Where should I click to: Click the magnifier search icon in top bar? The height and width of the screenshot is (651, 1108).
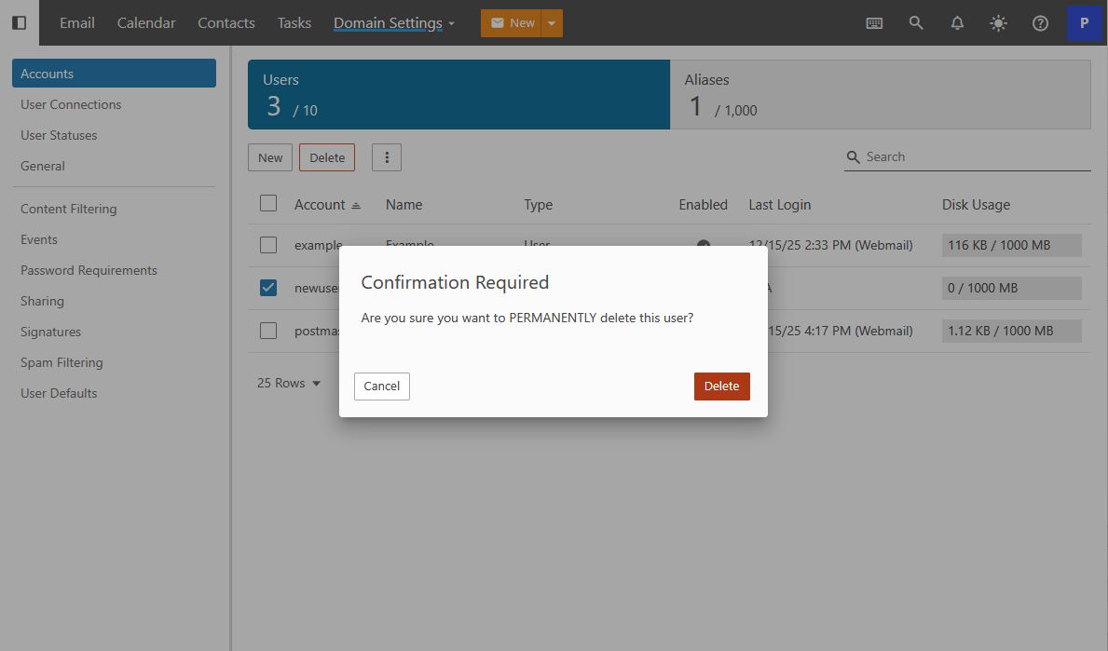(916, 23)
